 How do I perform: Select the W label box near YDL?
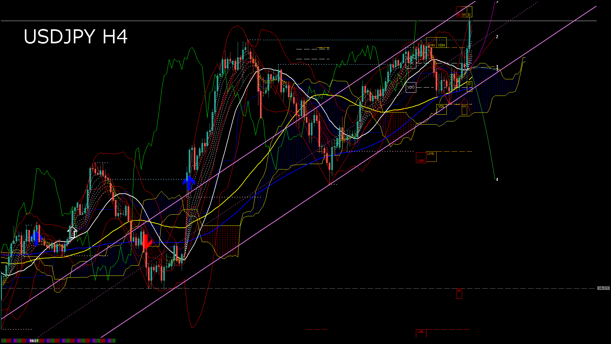(464, 107)
